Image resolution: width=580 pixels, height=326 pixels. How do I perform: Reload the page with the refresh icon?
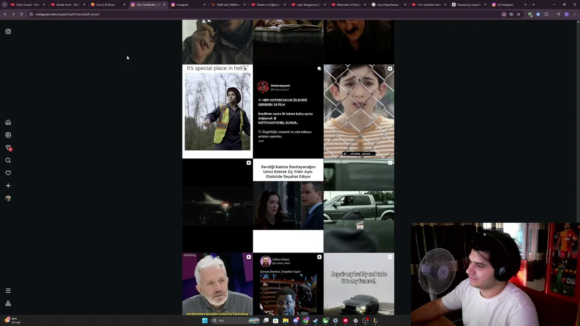[x=21, y=14]
